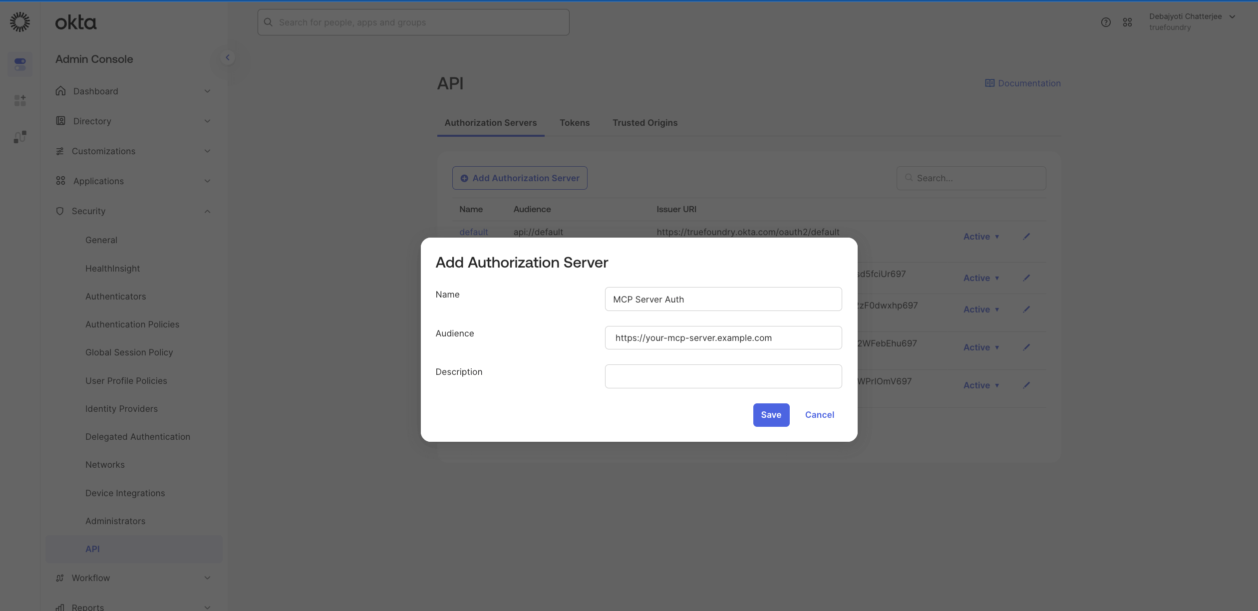
Task: Click the Description input field
Action: click(723, 376)
